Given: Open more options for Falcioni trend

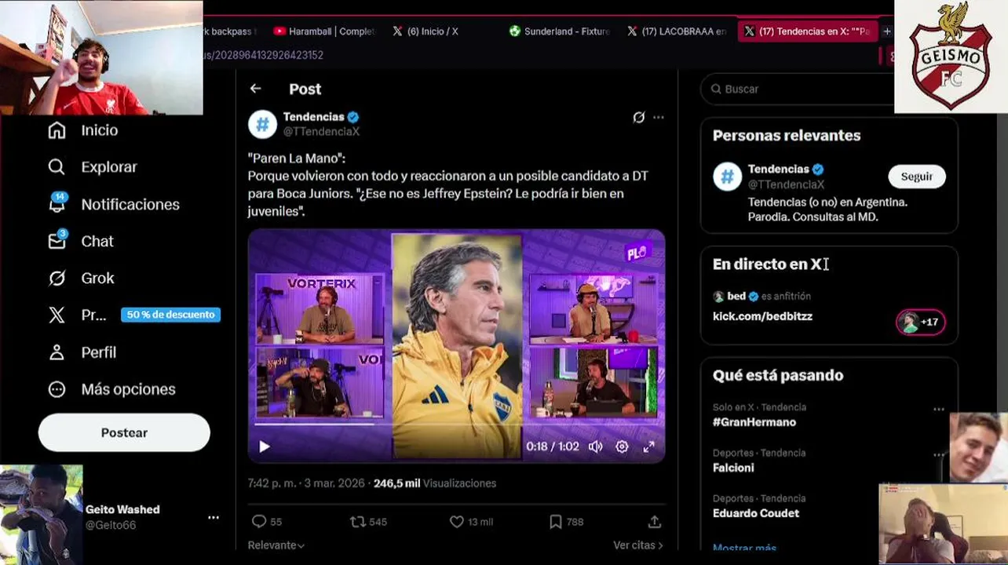Looking at the screenshot, I should [939, 454].
